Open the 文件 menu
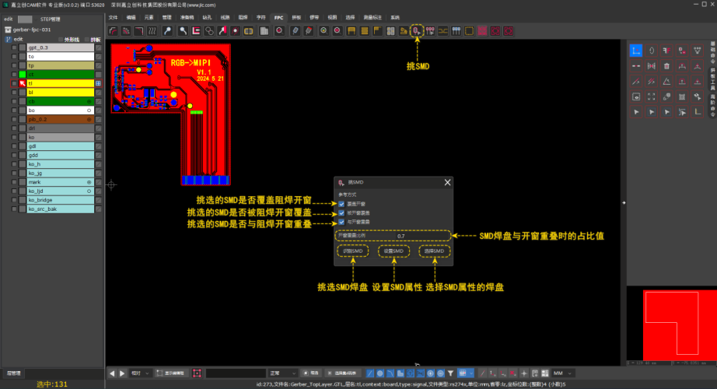Screen dimensions: 717x389 [113, 18]
